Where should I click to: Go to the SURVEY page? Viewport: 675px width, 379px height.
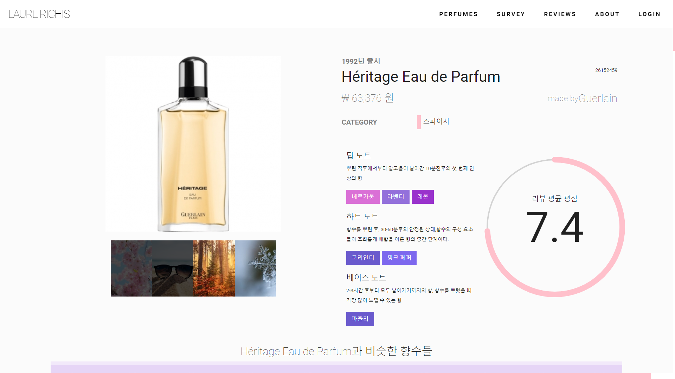tap(511, 14)
